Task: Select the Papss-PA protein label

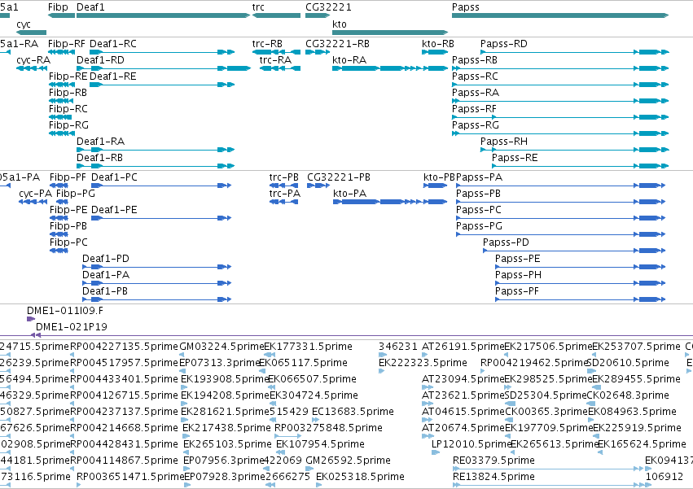Action: [479, 177]
